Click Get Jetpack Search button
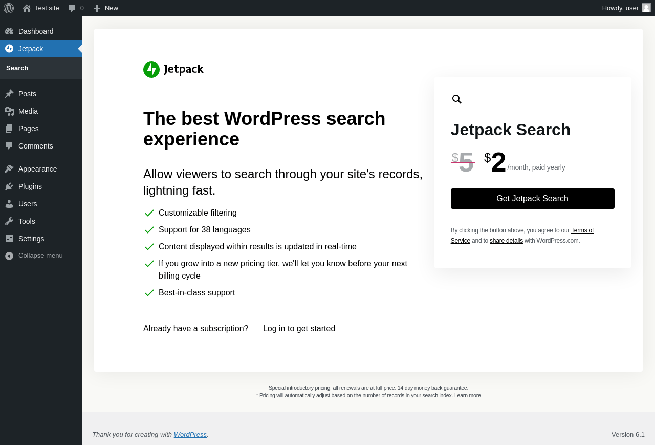 [x=532, y=199]
